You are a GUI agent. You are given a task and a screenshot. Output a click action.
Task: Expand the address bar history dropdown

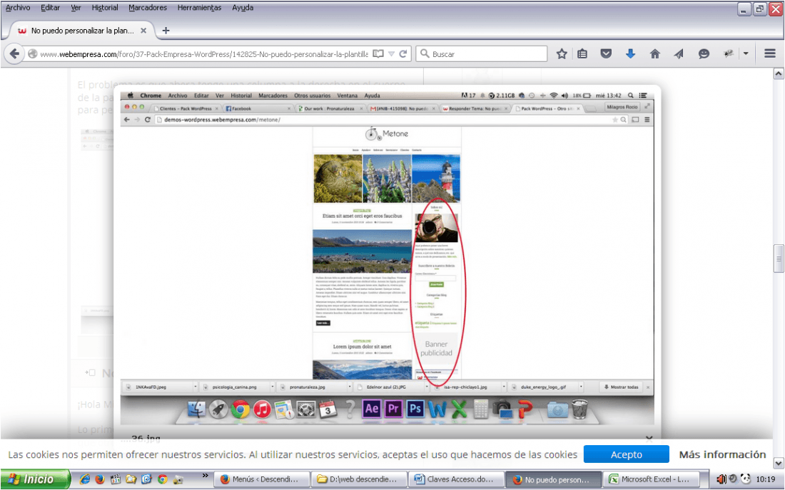[392, 54]
